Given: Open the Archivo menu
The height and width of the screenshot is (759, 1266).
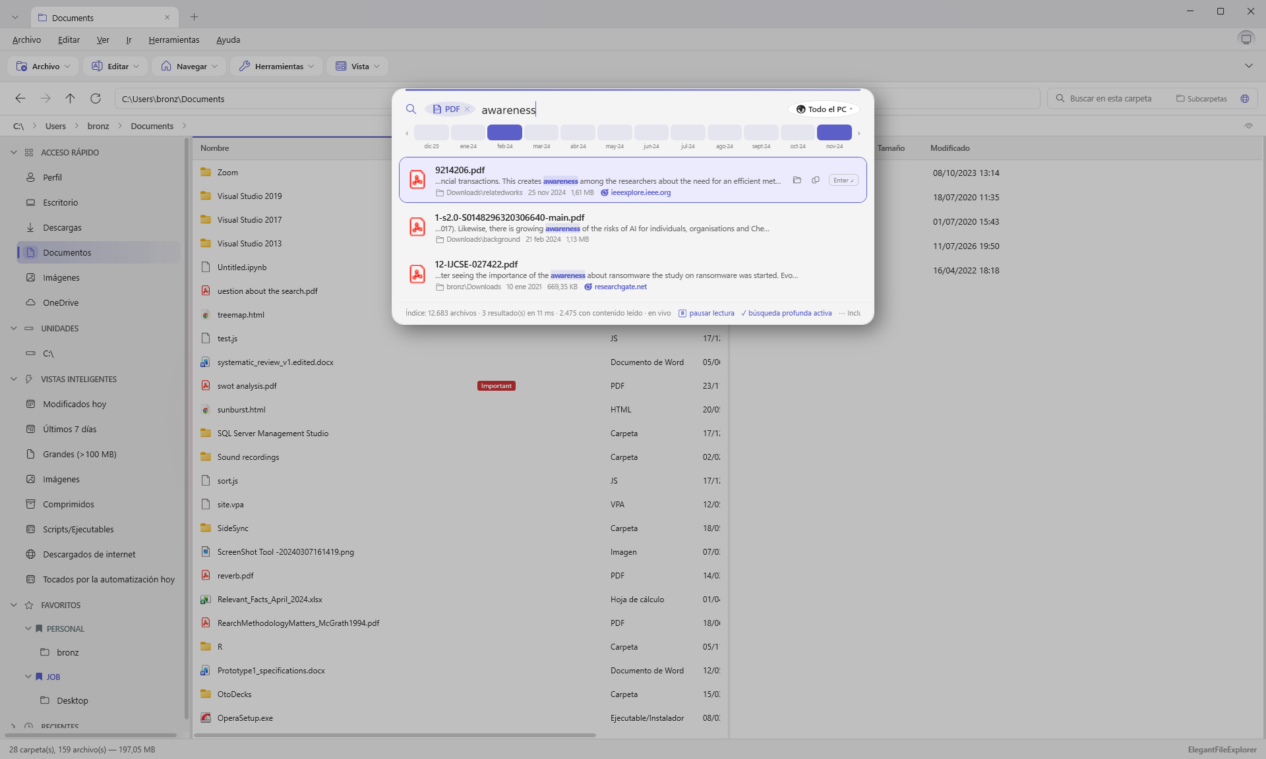Looking at the screenshot, I should [x=26, y=40].
